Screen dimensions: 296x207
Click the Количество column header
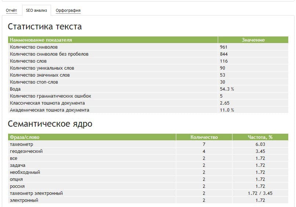click(204, 137)
